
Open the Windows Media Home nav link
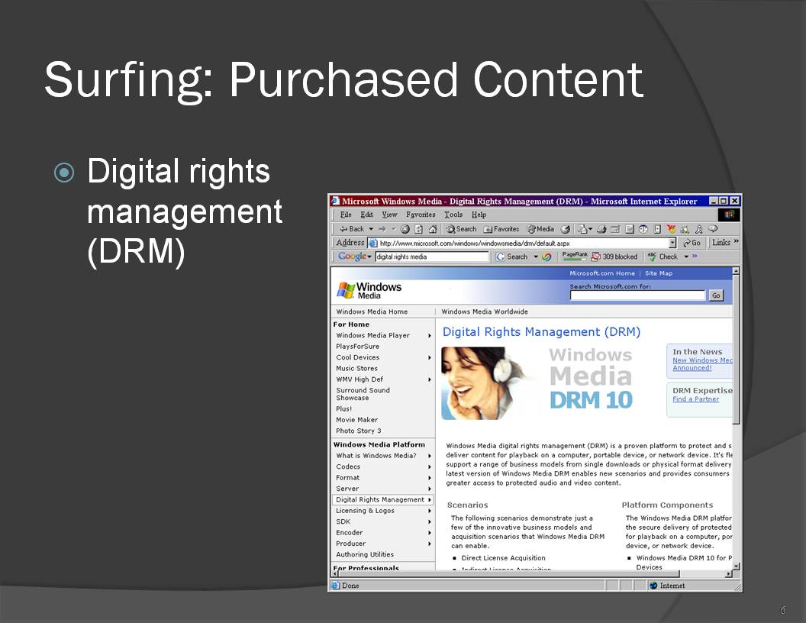tap(372, 311)
